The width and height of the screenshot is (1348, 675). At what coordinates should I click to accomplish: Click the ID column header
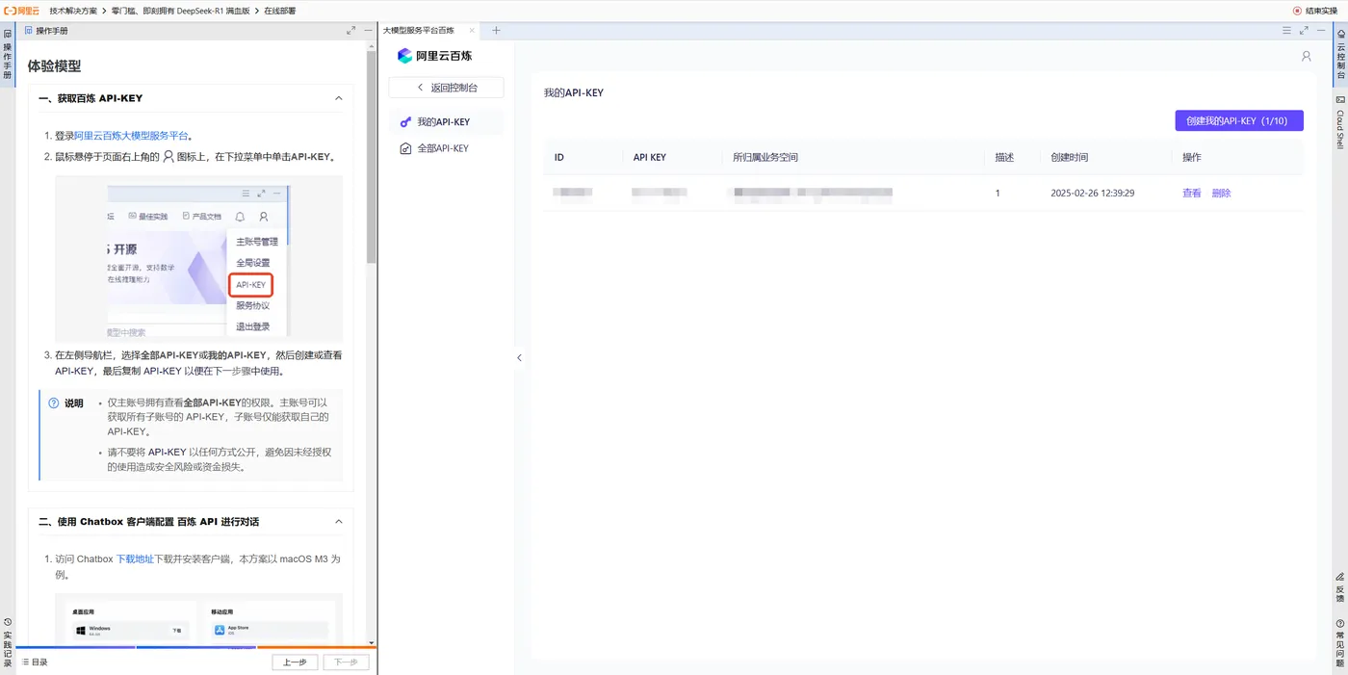pyautogui.click(x=559, y=157)
